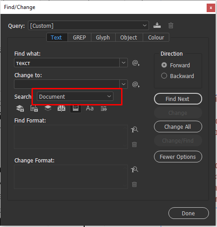Toggle Include Footnotes option
Screen dimensions: 217x227
pos(76,108)
